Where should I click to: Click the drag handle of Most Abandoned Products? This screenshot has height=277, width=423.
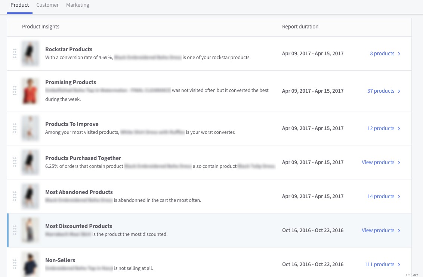coord(15,196)
